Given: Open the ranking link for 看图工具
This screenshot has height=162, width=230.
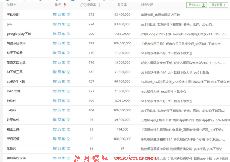Looking at the screenshot, I should pyautogui.click(x=61, y=129).
